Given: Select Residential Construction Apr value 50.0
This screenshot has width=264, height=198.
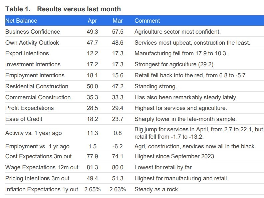Looking at the screenshot, I should coord(92,86).
